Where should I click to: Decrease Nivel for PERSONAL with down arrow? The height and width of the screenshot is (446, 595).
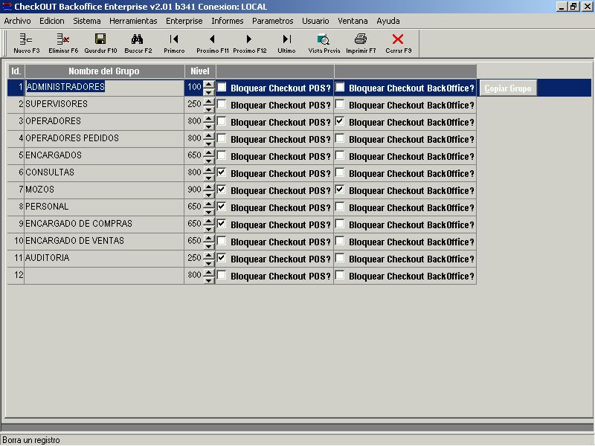[x=209, y=212]
